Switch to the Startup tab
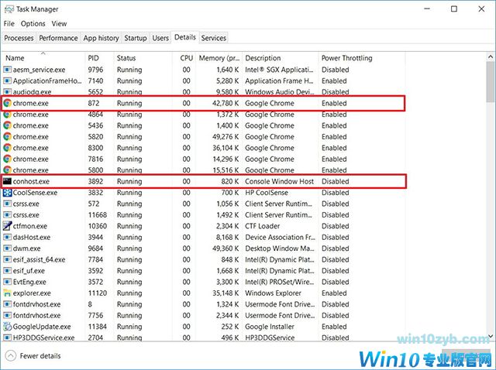496x370 pixels. click(x=136, y=38)
